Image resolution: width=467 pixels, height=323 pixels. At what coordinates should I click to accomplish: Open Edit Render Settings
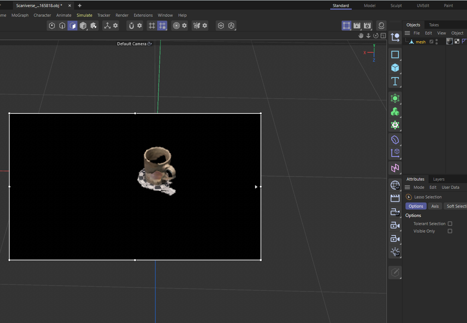pos(367,26)
